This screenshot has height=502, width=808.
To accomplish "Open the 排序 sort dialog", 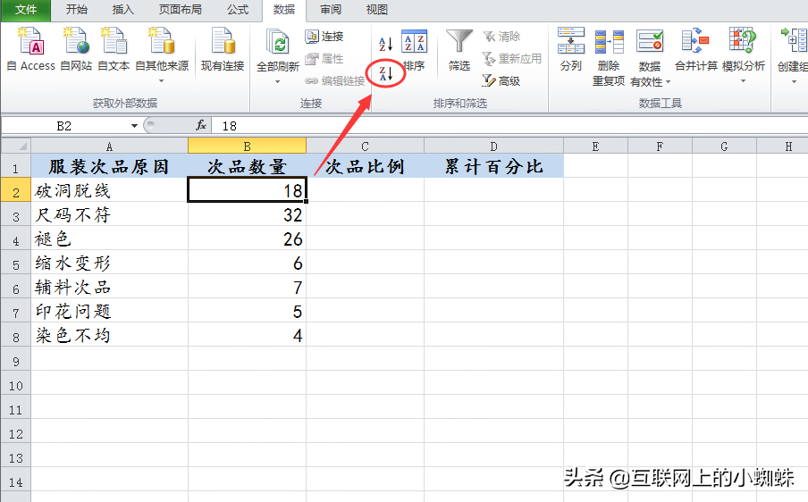I will [x=415, y=50].
